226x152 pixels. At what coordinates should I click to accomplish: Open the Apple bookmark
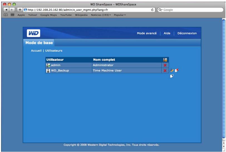pos(21,15)
